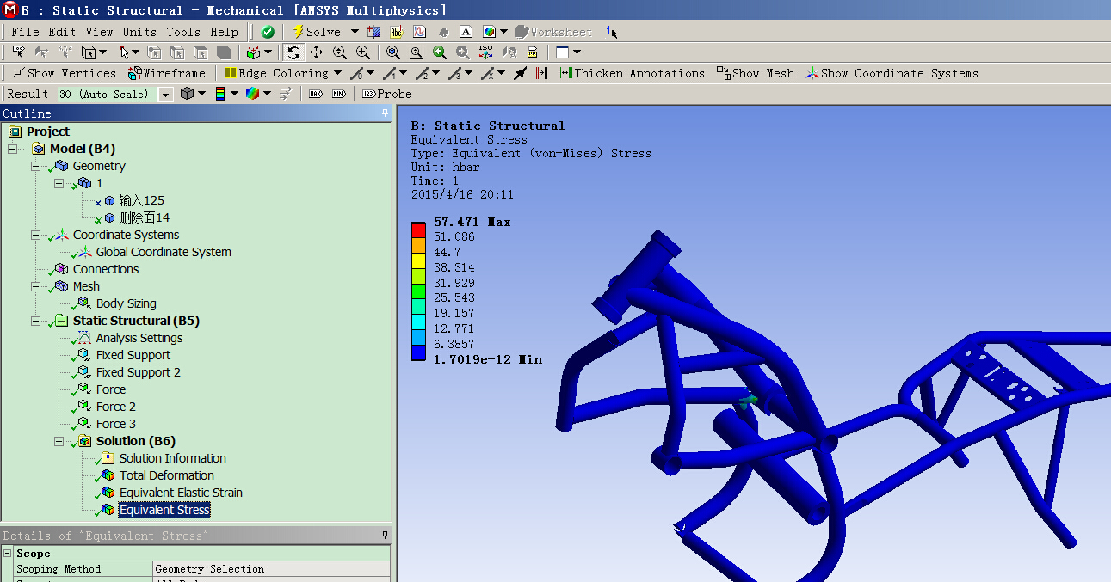Viewport: 1111px width, 582px height.
Task: Open the Units menu
Action: 139,32
